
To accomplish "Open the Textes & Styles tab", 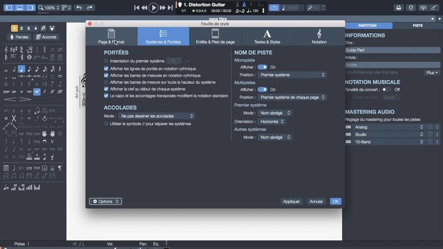I will (x=267, y=36).
